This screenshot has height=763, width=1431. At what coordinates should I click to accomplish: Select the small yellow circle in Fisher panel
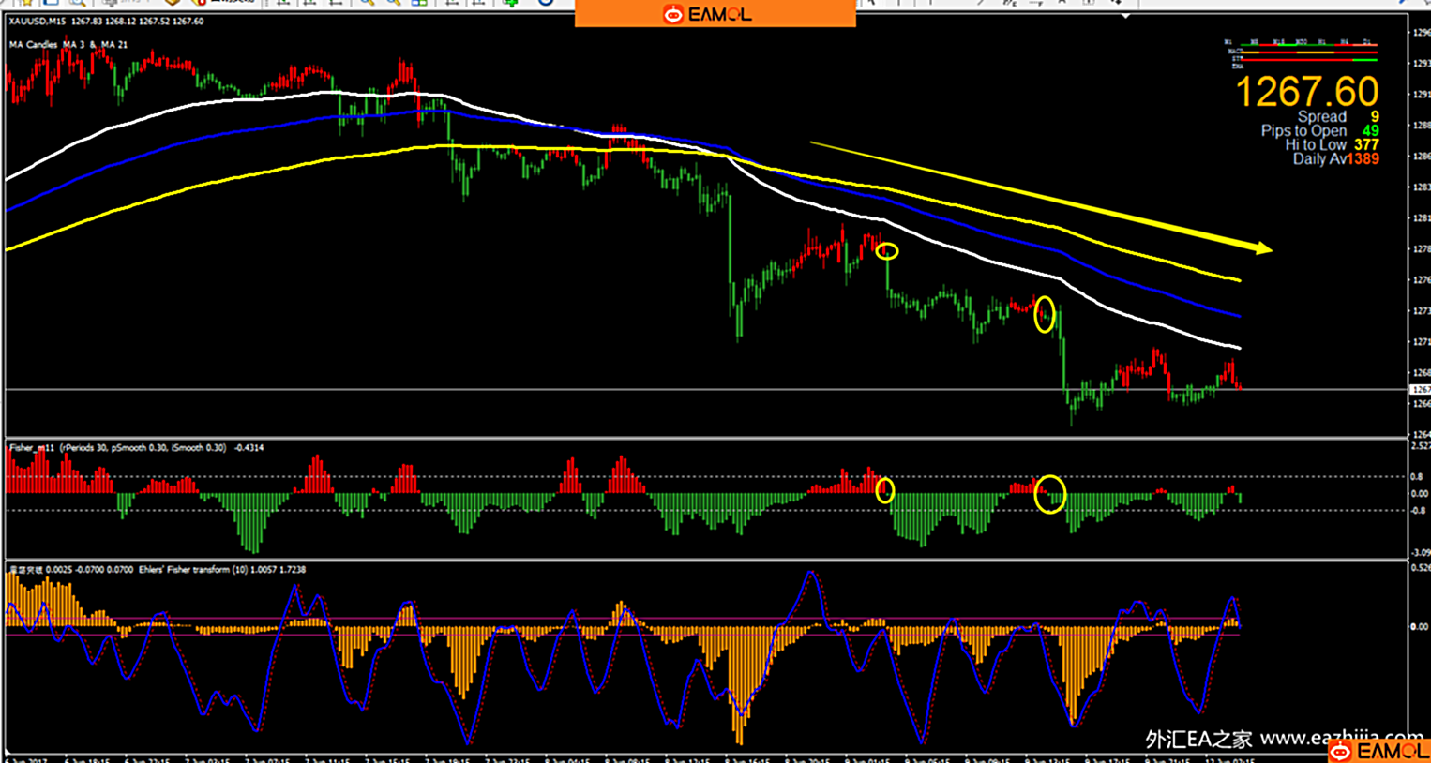click(884, 491)
